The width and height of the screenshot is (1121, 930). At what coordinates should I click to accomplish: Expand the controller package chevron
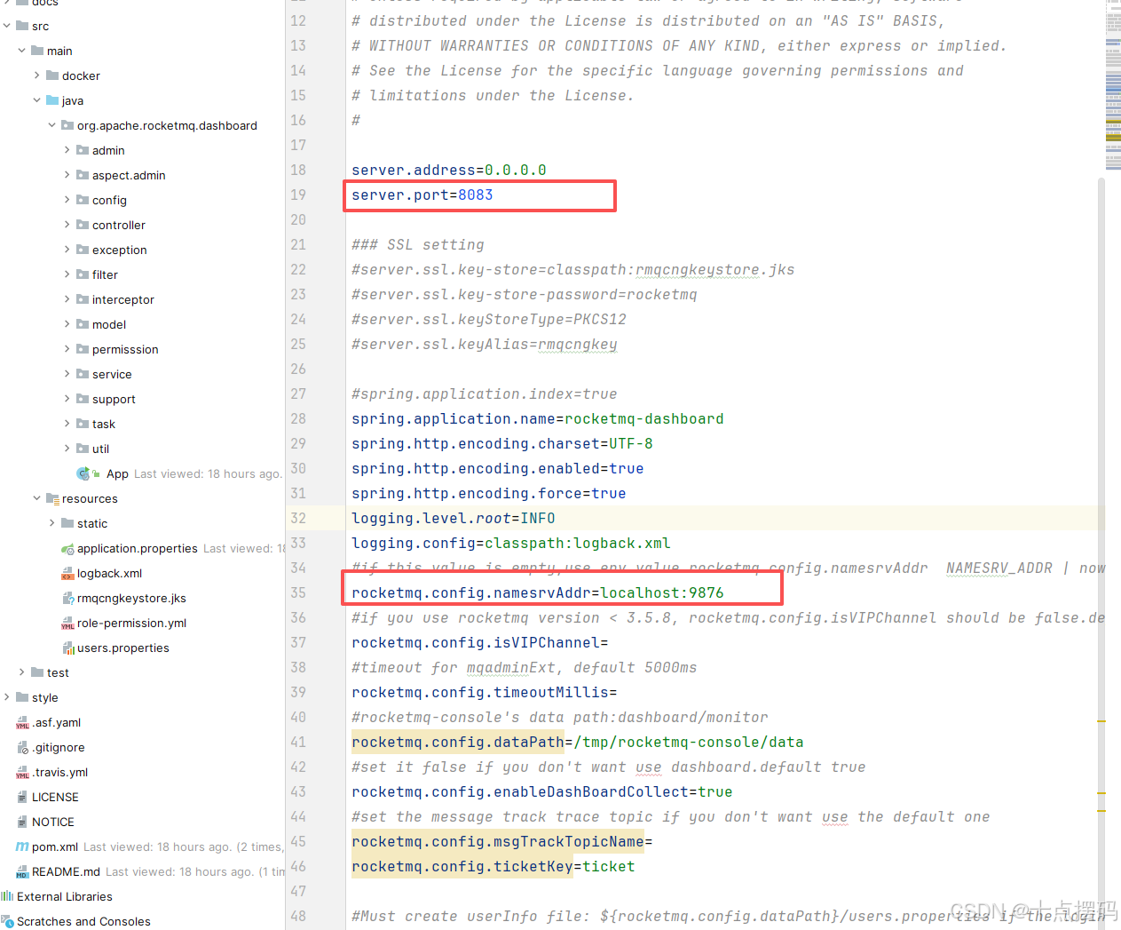(x=67, y=225)
